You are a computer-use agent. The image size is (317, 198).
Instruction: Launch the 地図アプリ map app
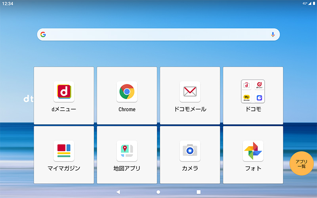pos(127,155)
